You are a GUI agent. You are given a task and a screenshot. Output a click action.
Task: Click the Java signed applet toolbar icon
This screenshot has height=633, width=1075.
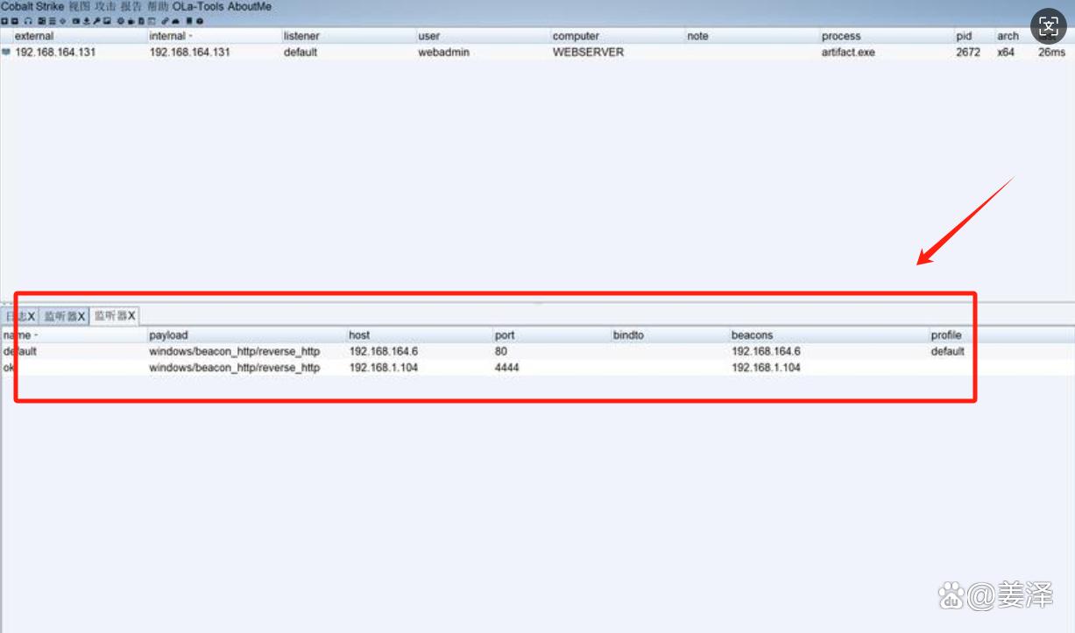[131, 21]
